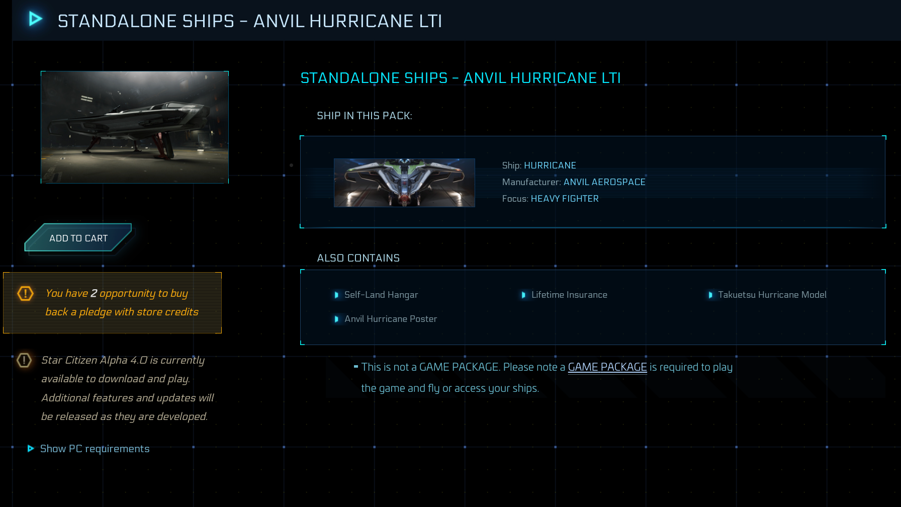Click the STANDALONE SHIPS header title
Image resolution: width=901 pixels, height=507 pixels.
(250, 21)
